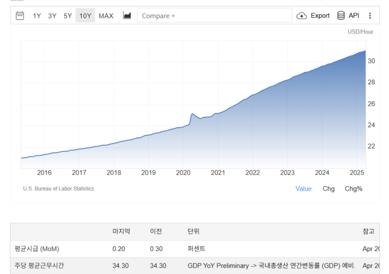The width and height of the screenshot is (389, 274).
Task: Click the 단위 column header
Action: (194, 232)
